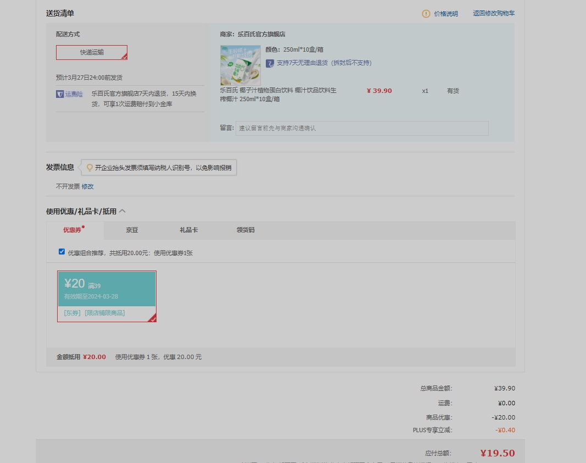Screen dimensions: 586x463
Task: Open the coconut drink product thumbnail
Action: 241,65
